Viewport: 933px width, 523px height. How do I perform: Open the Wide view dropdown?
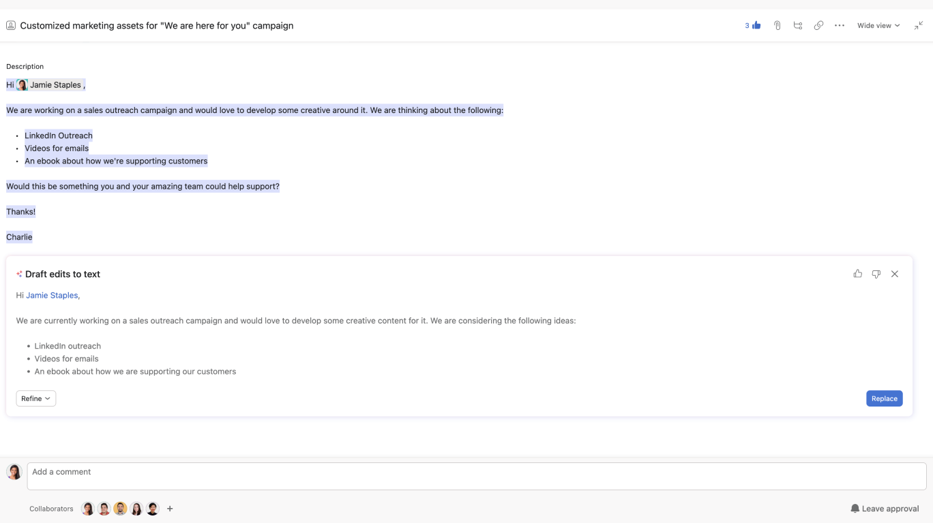pyautogui.click(x=877, y=25)
